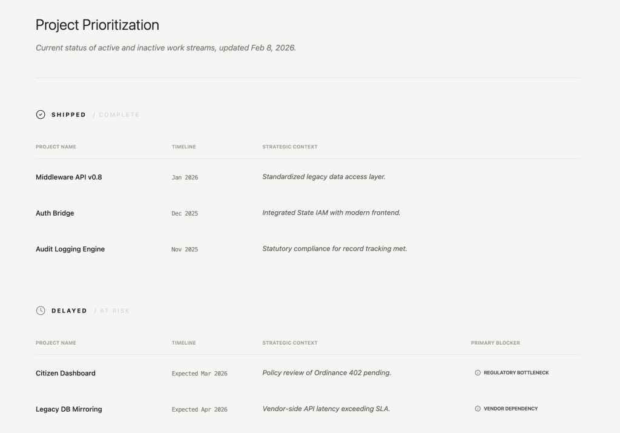Click the info icon beside Vendor Dependency
This screenshot has height=433, width=620.
click(x=478, y=409)
